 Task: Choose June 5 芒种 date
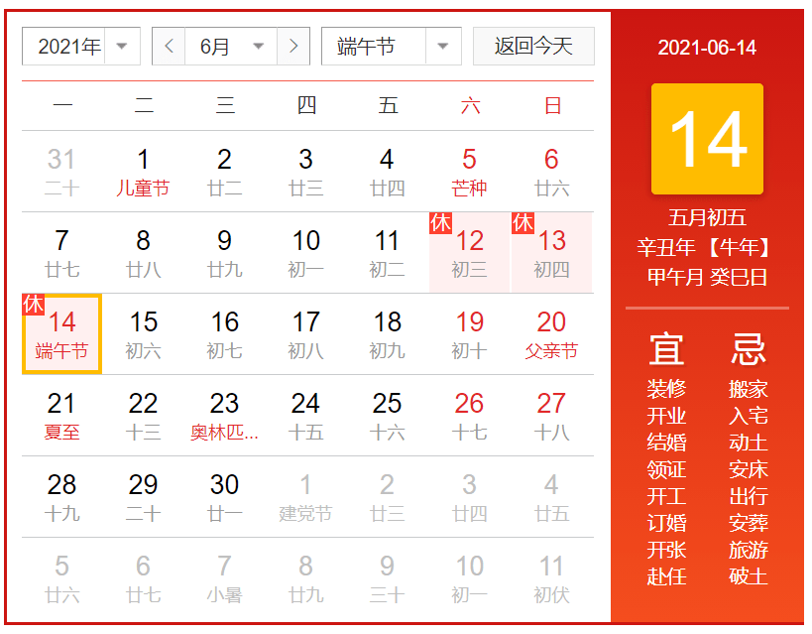coord(469,172)
